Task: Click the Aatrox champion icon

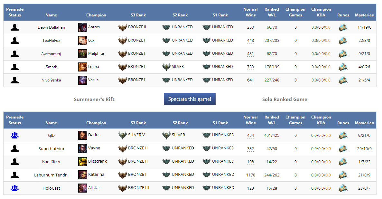Action: pyautogui.click(x=82, y=27)
